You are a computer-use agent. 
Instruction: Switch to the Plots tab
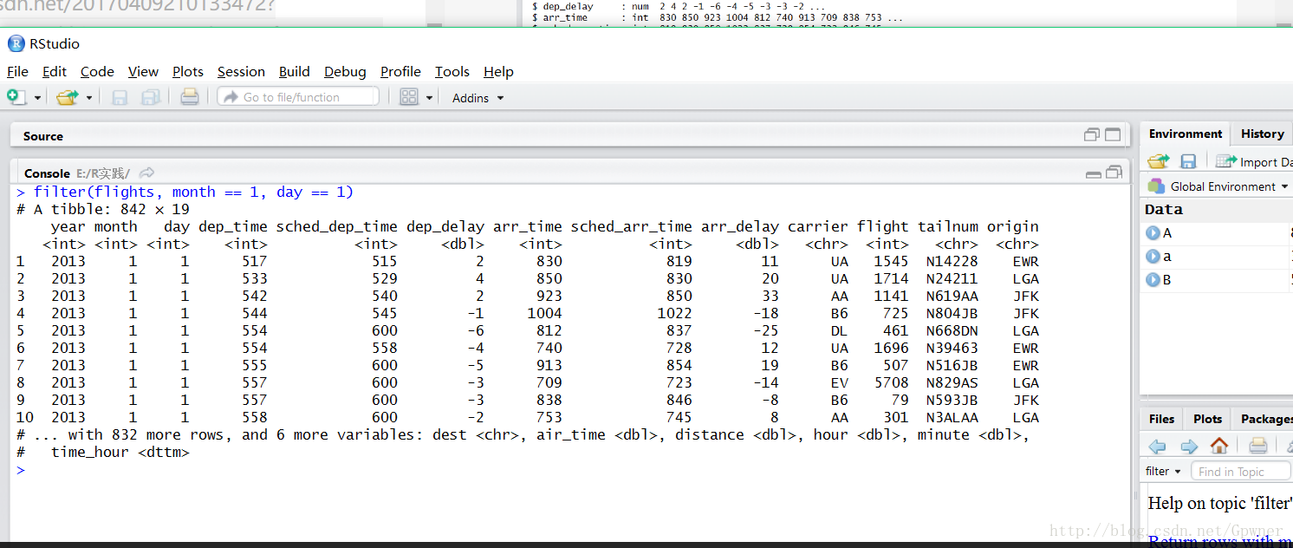point(1207,419)
